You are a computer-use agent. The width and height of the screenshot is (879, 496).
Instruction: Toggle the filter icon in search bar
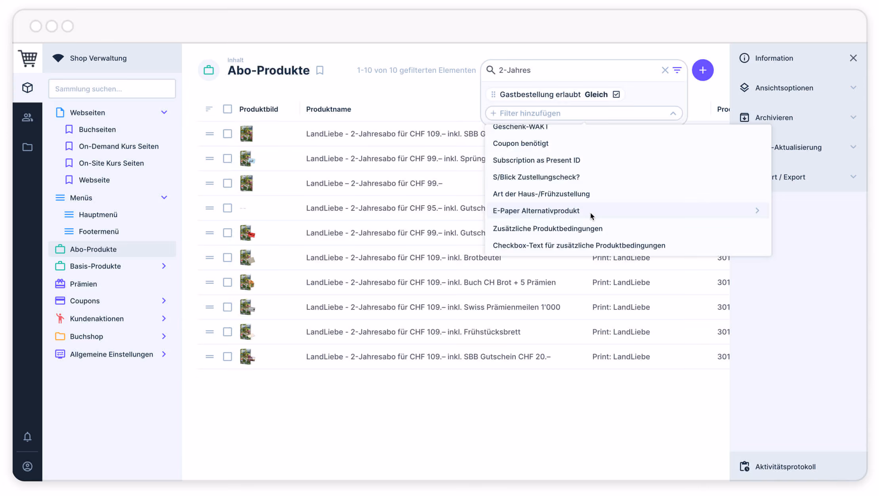click(677, 70)
